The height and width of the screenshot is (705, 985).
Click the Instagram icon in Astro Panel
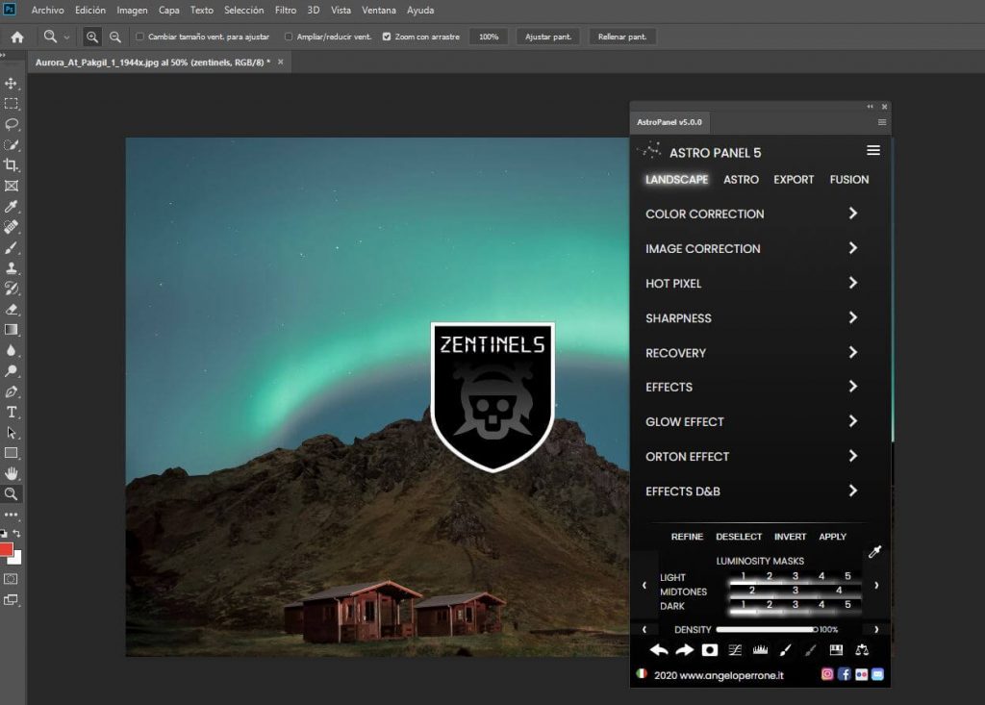point(827,674)
